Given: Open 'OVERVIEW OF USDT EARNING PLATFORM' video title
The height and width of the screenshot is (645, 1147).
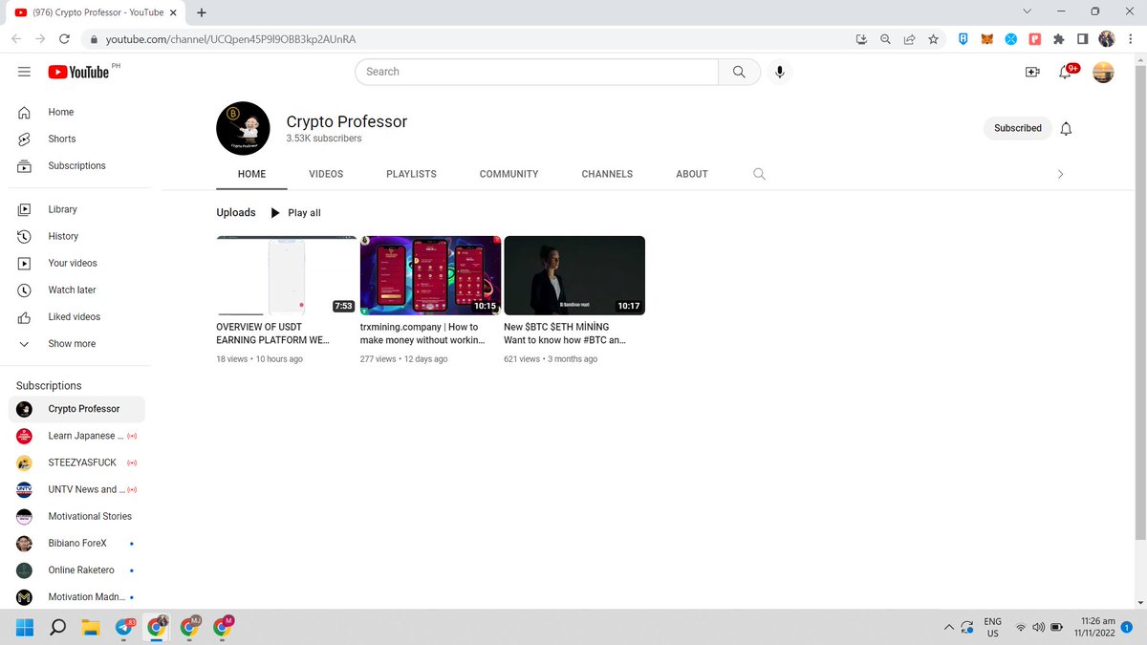Looking at the screenshot, I should coord(273,333).
